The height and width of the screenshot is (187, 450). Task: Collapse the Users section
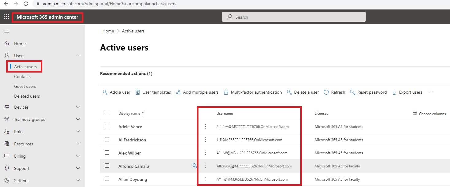pyautogui.click(x=78, y=55)
